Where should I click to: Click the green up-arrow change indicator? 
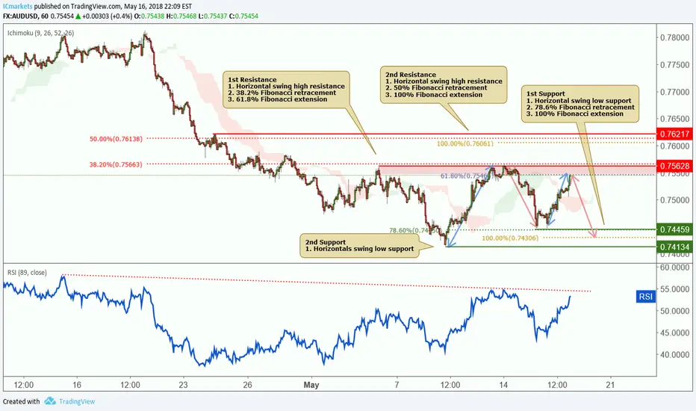tap(78, 16)
